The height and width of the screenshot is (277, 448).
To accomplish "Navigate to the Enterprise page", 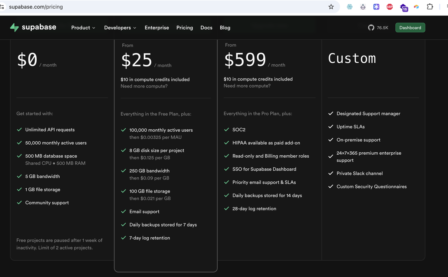I will click(x=157, y=27).
